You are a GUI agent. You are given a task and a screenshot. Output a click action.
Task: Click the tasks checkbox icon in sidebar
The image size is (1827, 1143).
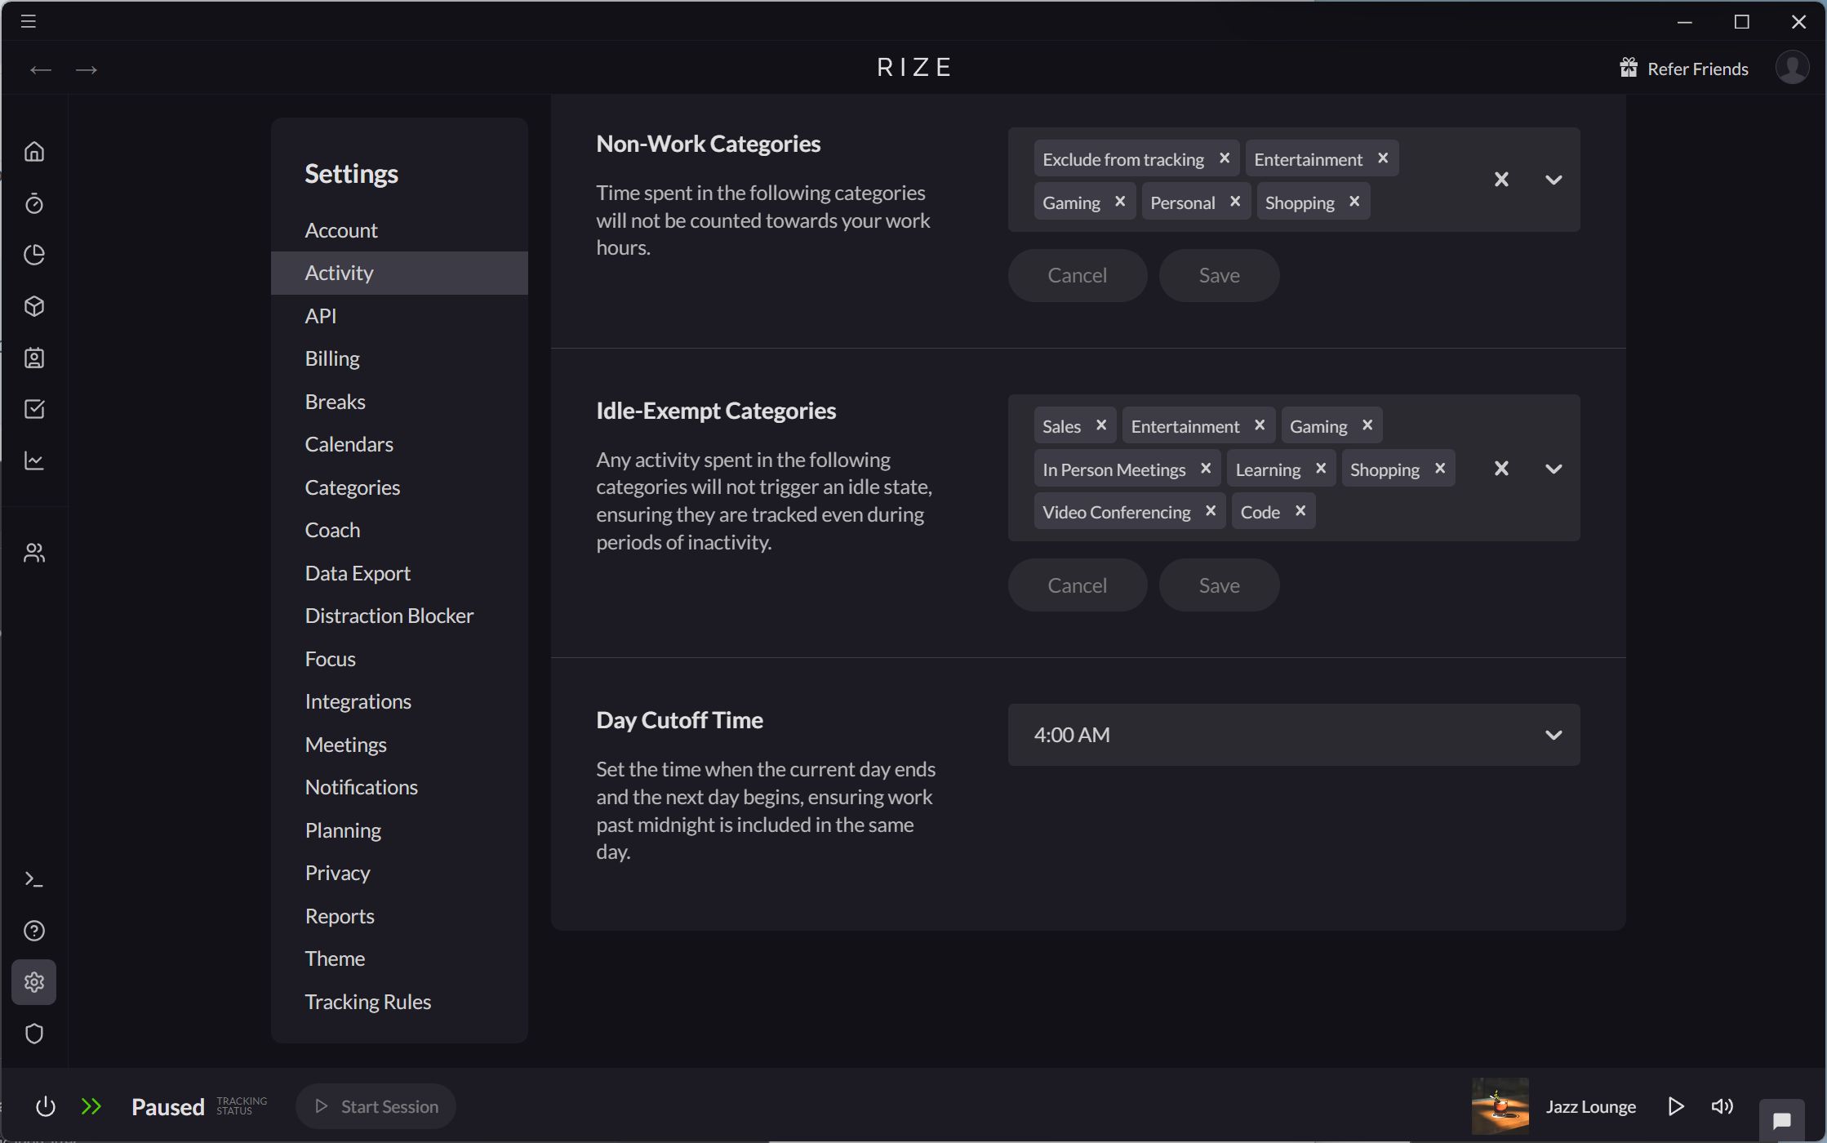34,409
